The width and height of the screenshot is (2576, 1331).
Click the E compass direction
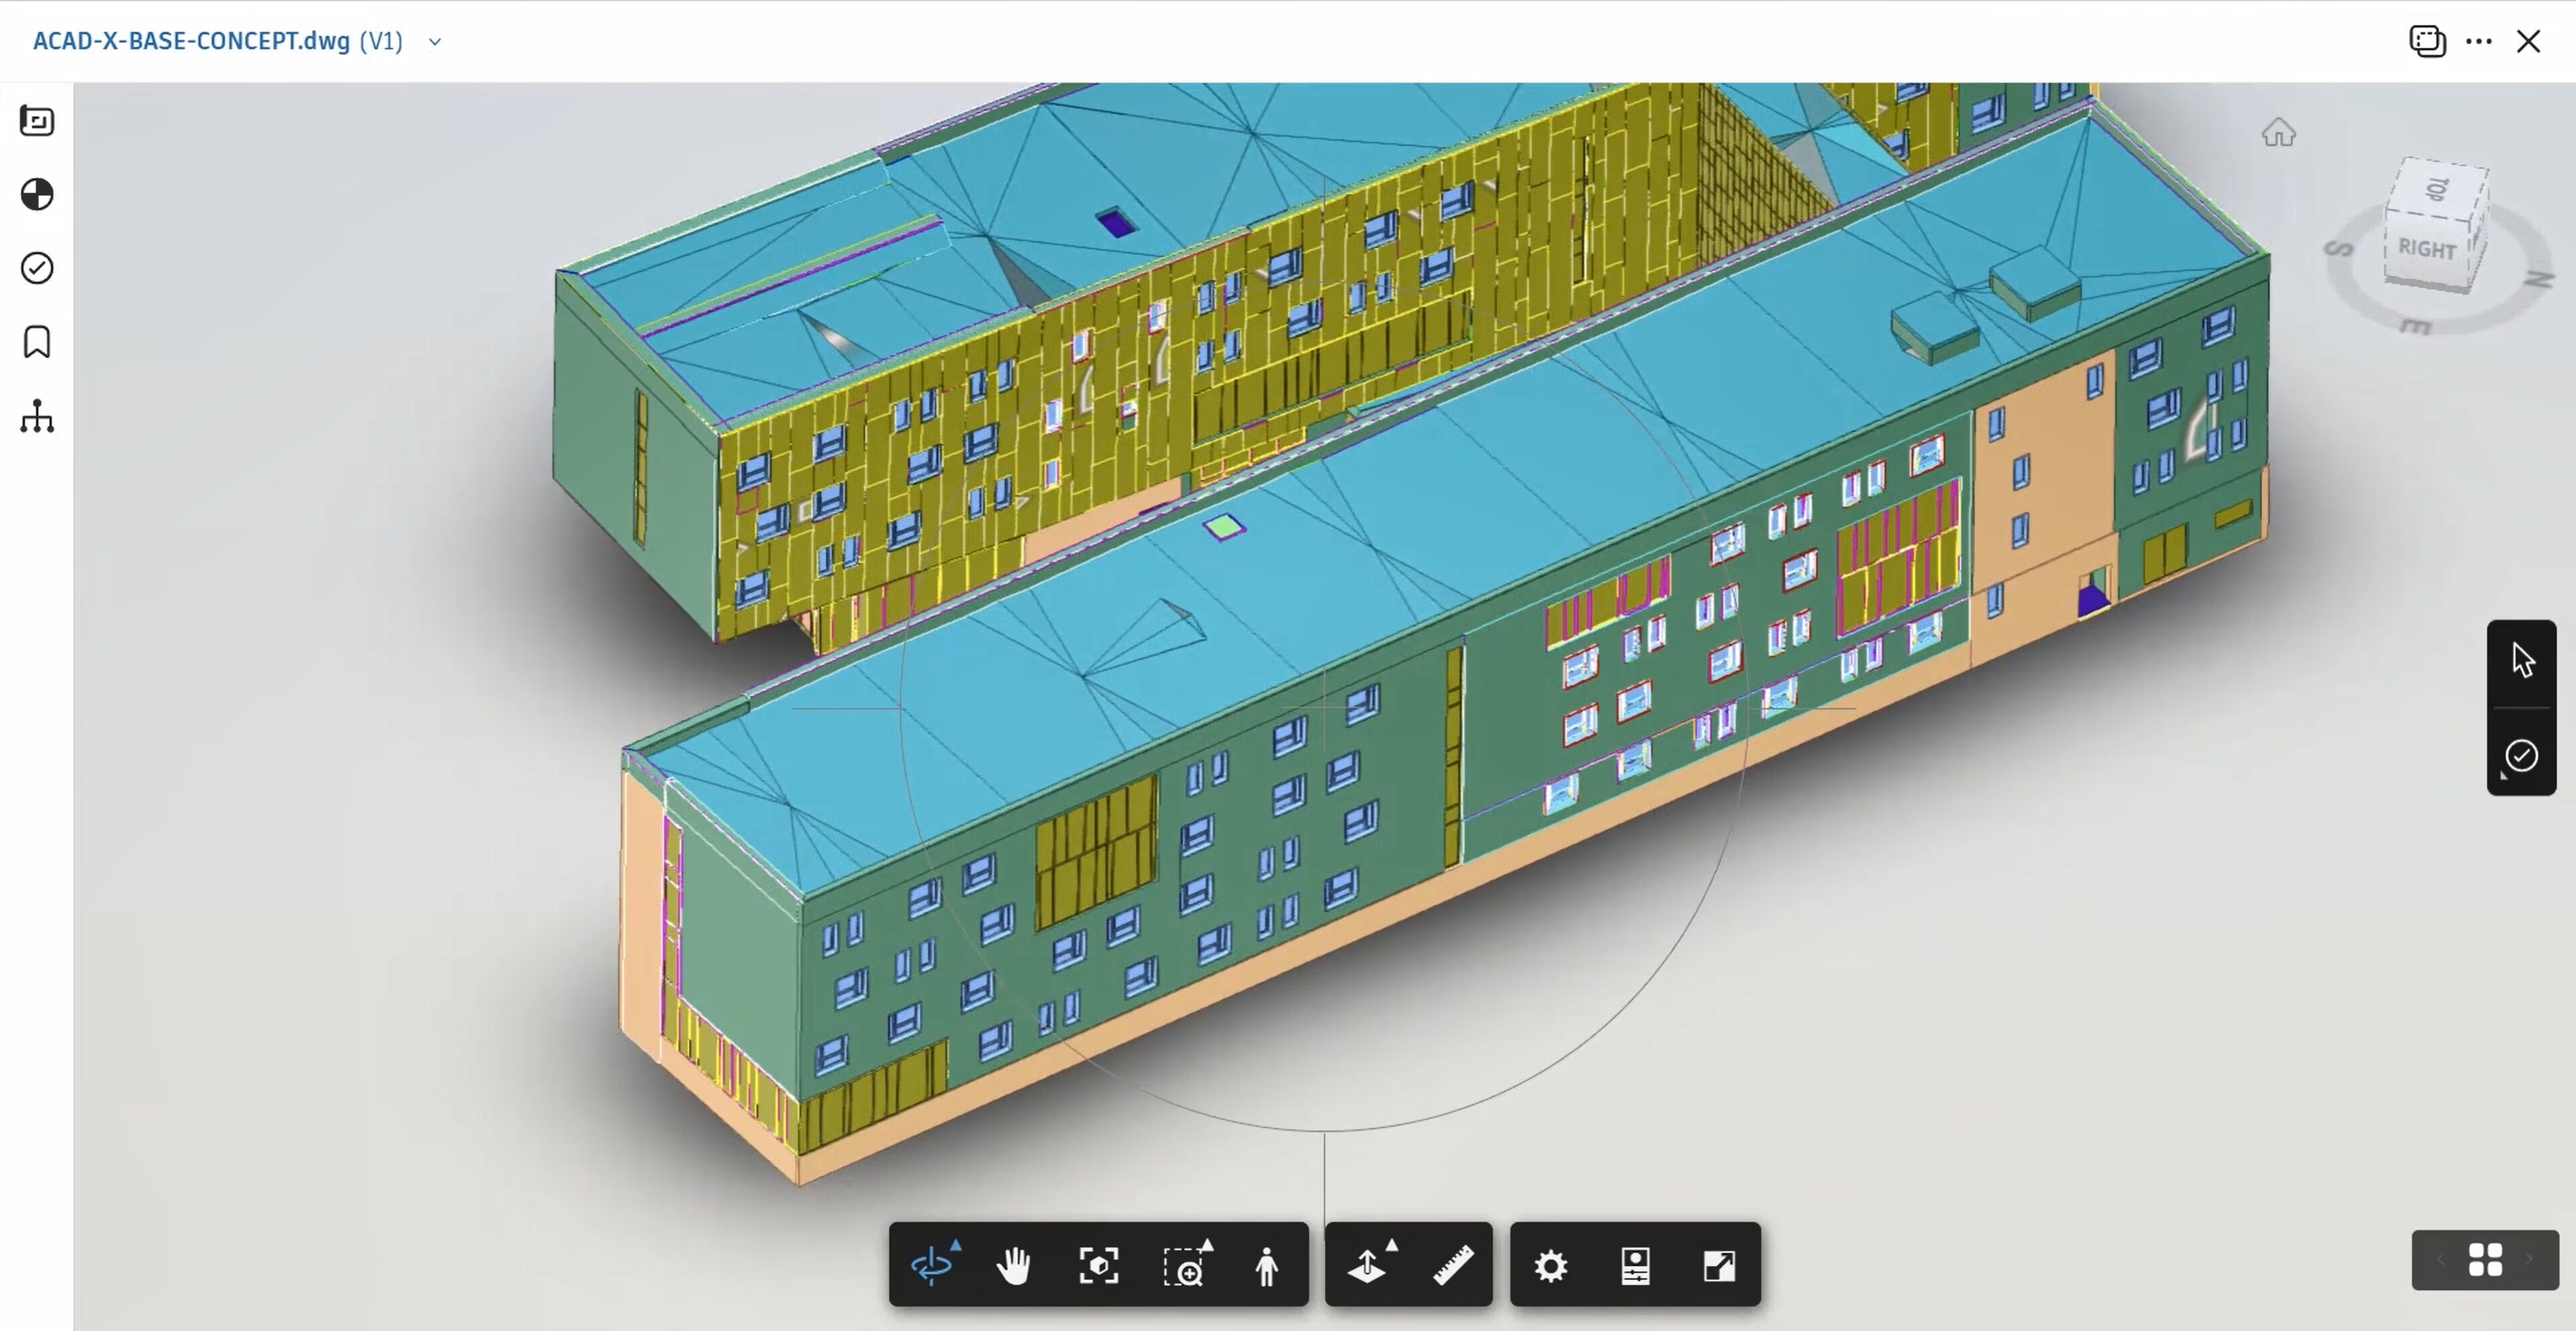coord(2415,326)
